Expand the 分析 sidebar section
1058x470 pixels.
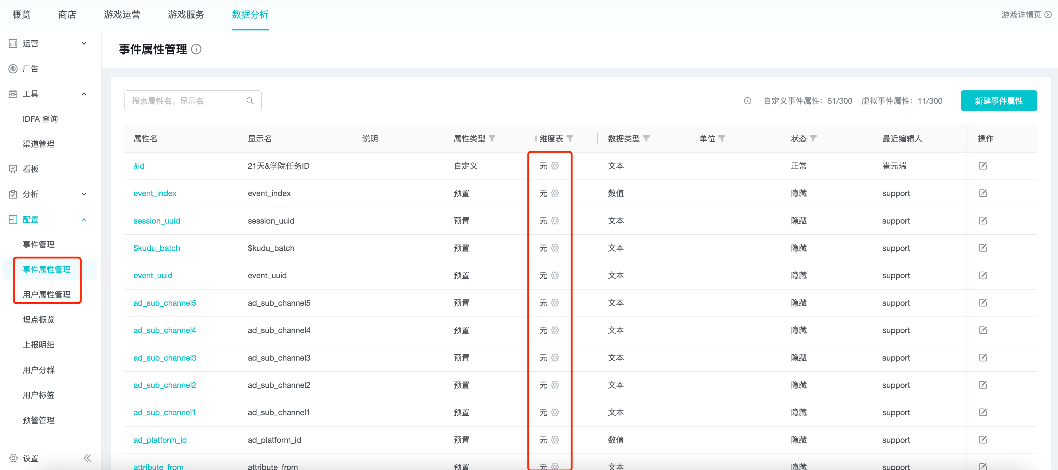84,194
